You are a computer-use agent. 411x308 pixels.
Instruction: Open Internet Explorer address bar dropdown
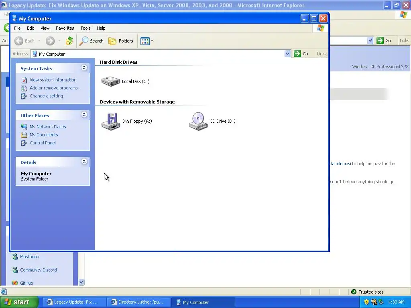[x=370, y=41]
